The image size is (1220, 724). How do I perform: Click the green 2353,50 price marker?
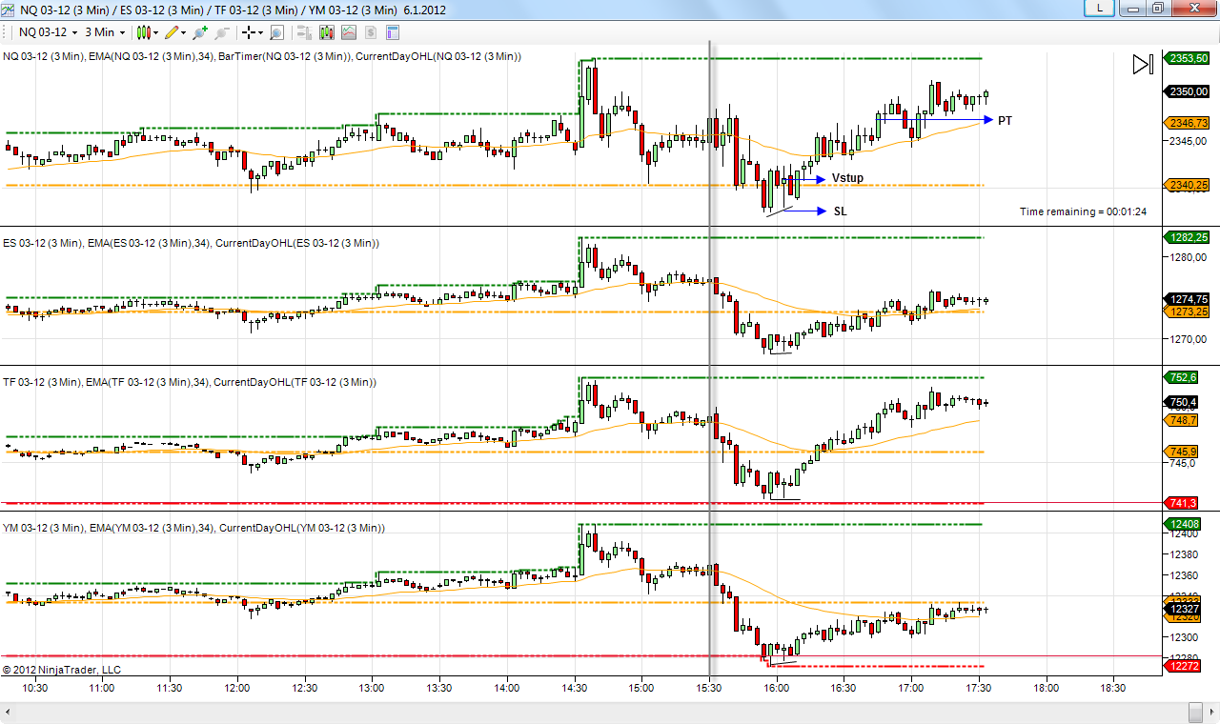(1188, 59)
